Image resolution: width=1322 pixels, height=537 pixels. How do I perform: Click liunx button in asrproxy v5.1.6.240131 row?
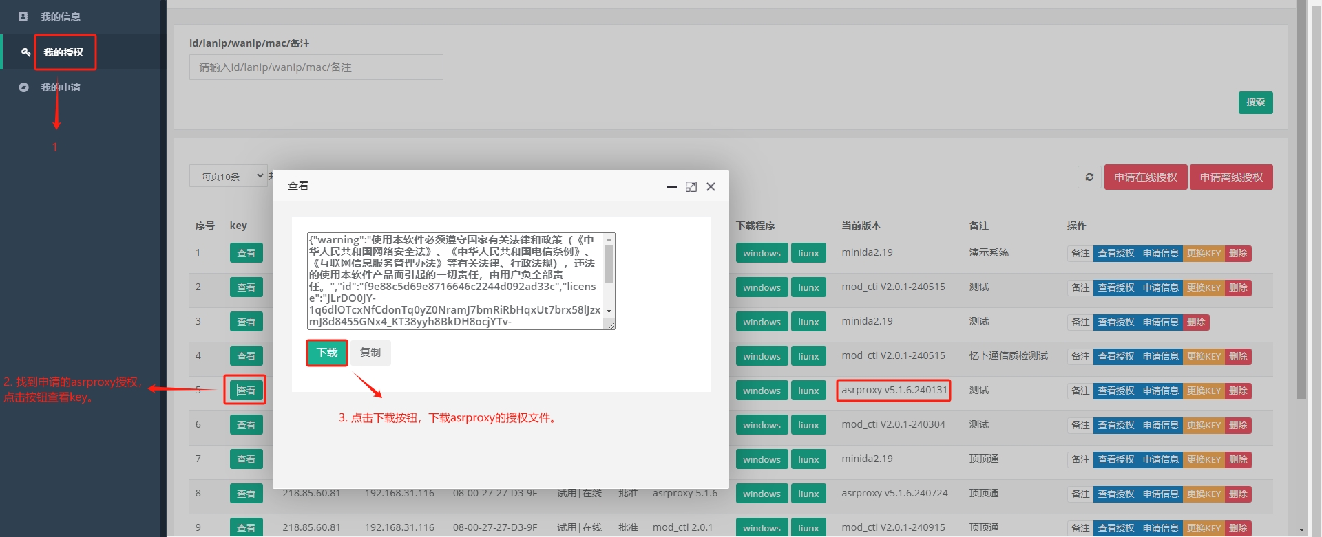click(808, 391)
